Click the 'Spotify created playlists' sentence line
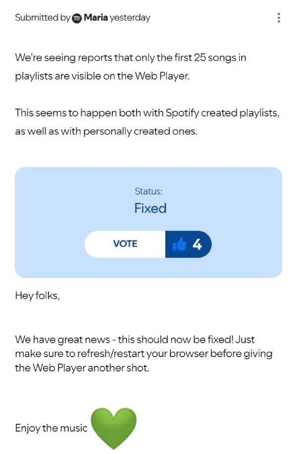The height and width of the screenshot is (454, 297). coord(147,113)
